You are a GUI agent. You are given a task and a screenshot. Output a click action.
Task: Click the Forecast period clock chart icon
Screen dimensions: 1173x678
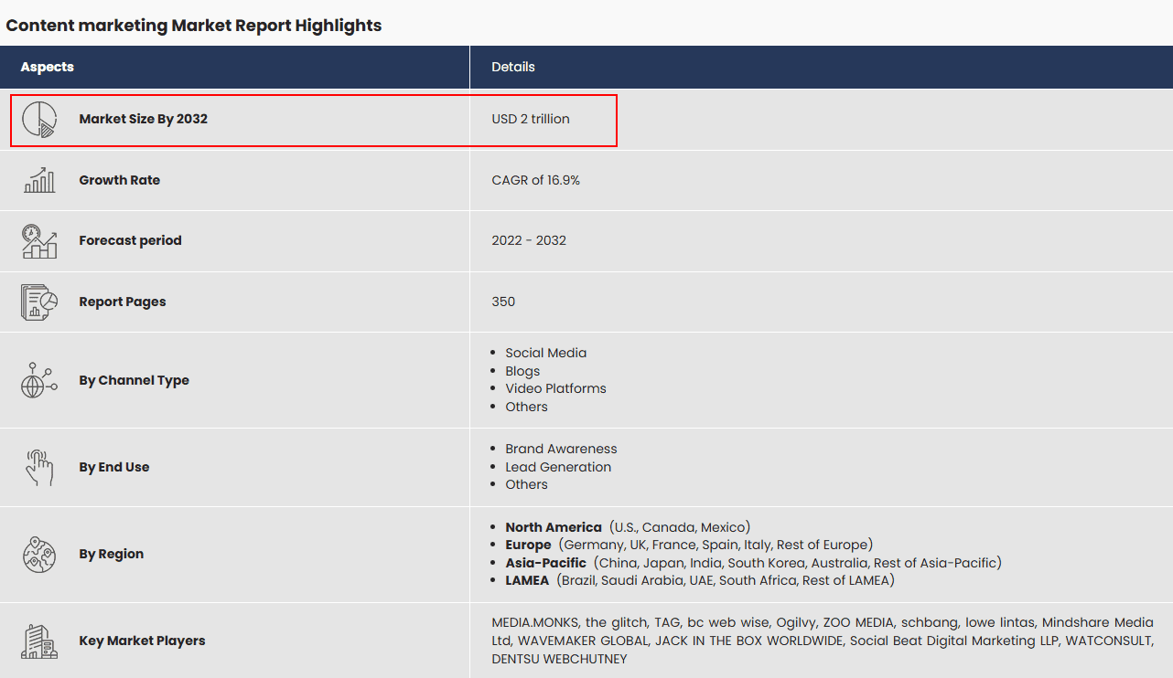point(39,241)
